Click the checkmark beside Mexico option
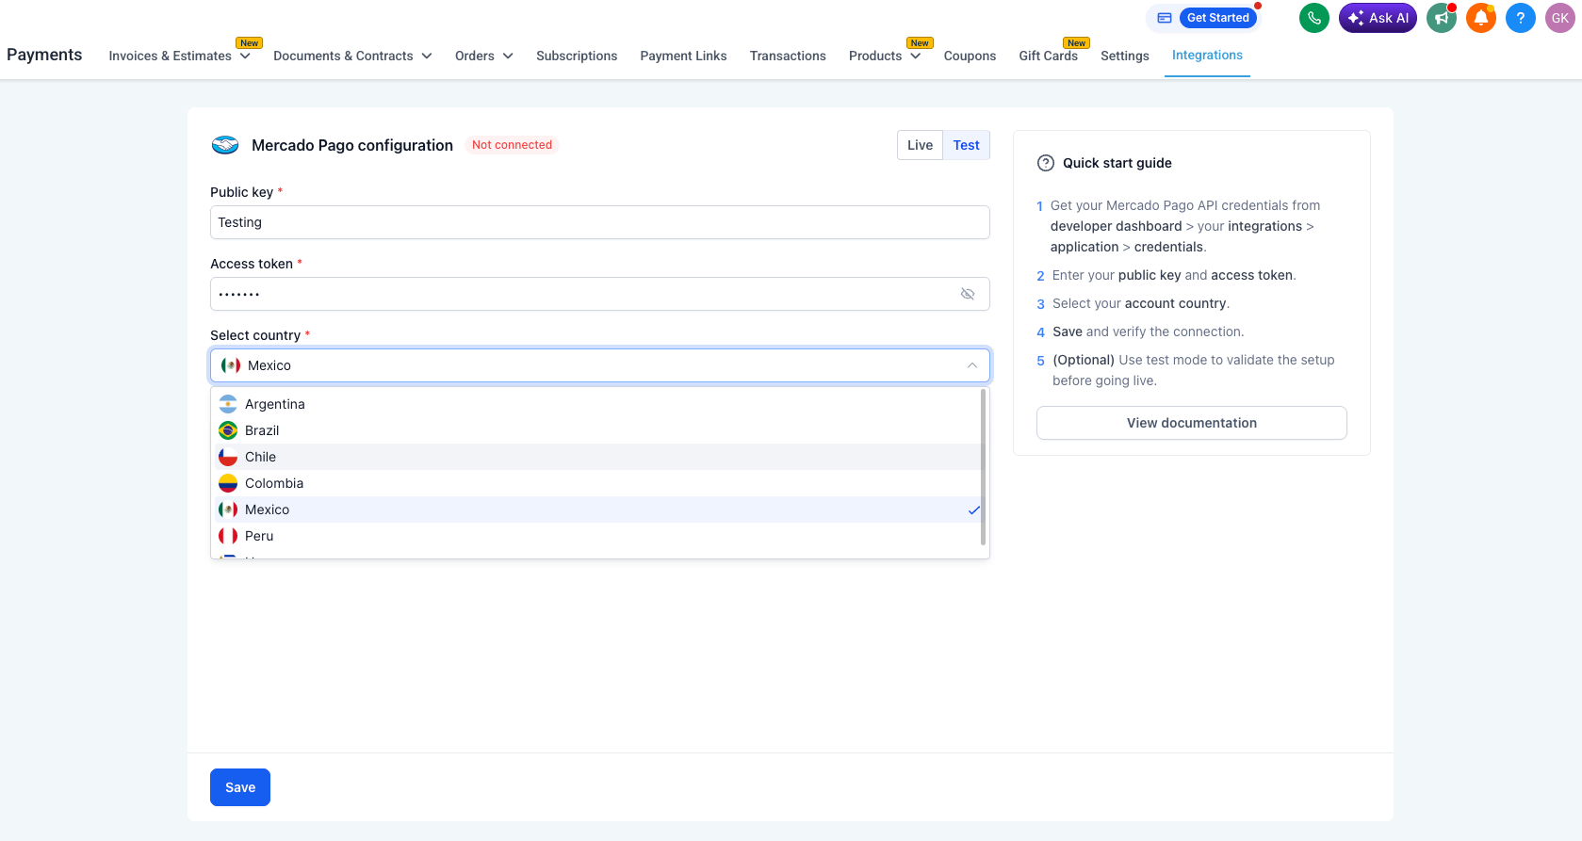The height and width of the screenshot is (841, 1582). [x=974, y=509]
